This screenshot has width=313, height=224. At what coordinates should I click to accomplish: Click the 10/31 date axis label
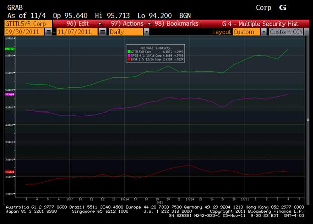pyautogui.click(x=245, y=199)
